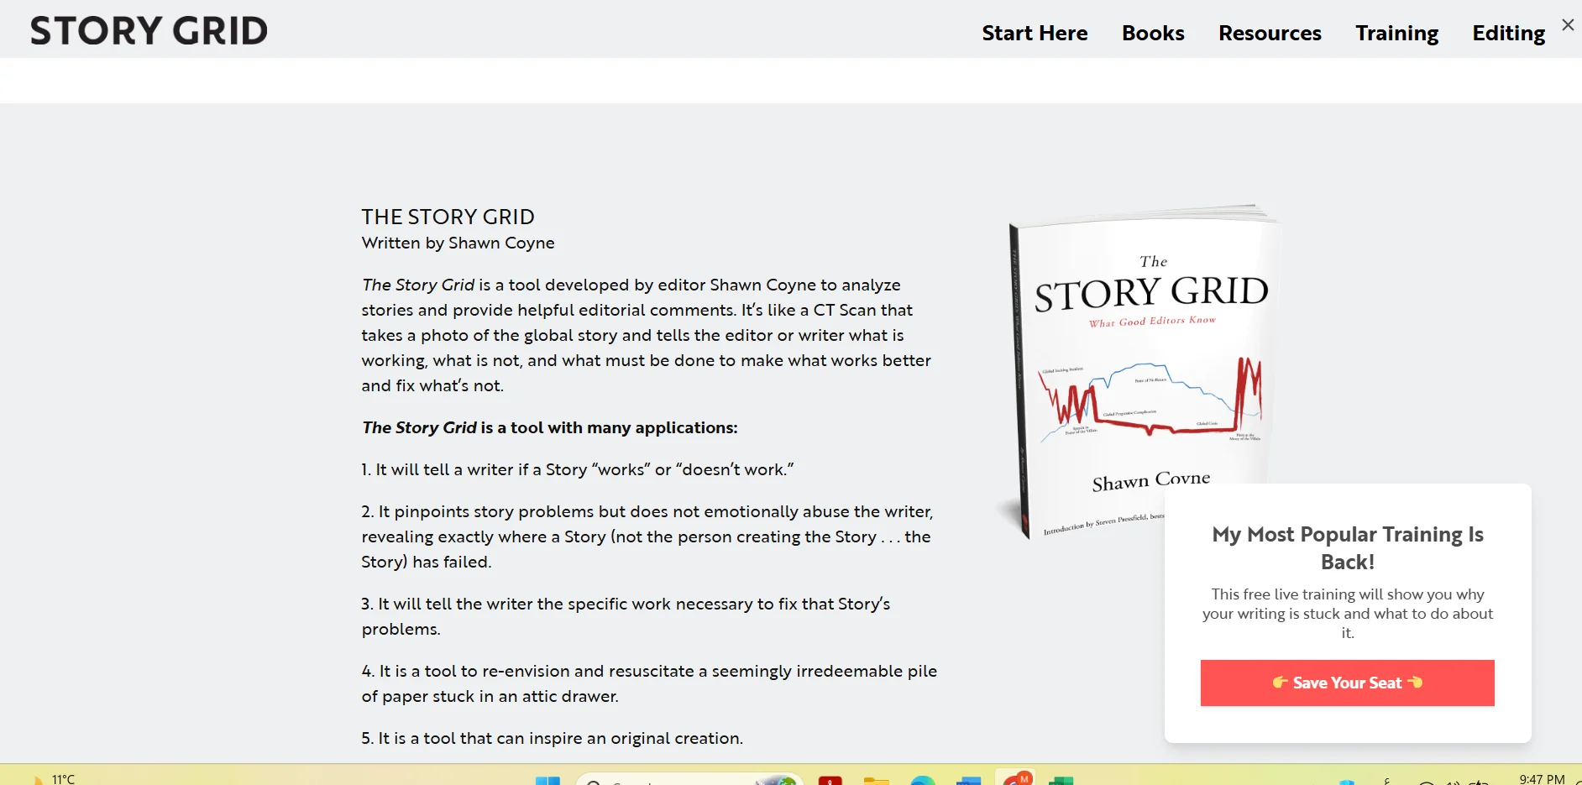Open the Training navigation menu
This screenshot has width=1582, height=785.
coord(1396,33)
